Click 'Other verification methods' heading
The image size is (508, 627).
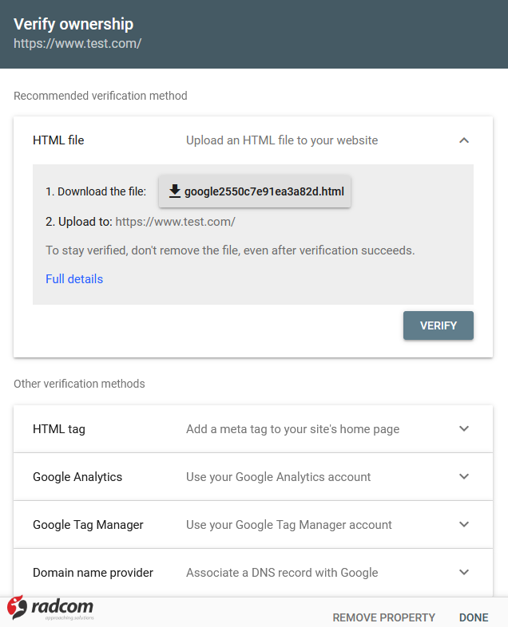pyautogui.click(x=79, y=384)
